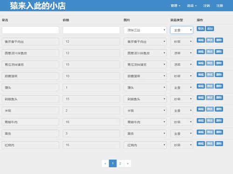Click 编辑 for the 馒头 row

pyautogui.click(x=201, y=86)
